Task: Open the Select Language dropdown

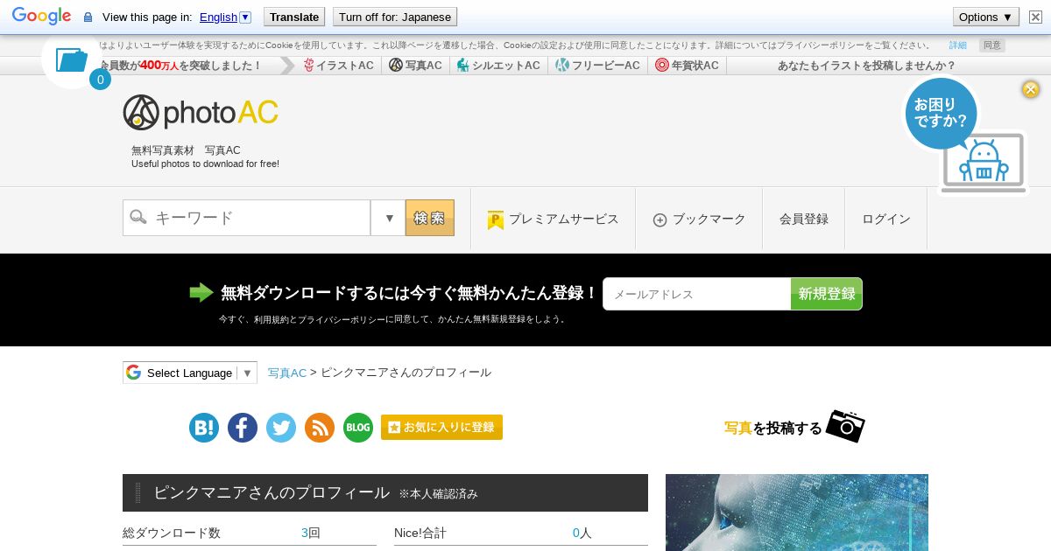Action: 190,373
